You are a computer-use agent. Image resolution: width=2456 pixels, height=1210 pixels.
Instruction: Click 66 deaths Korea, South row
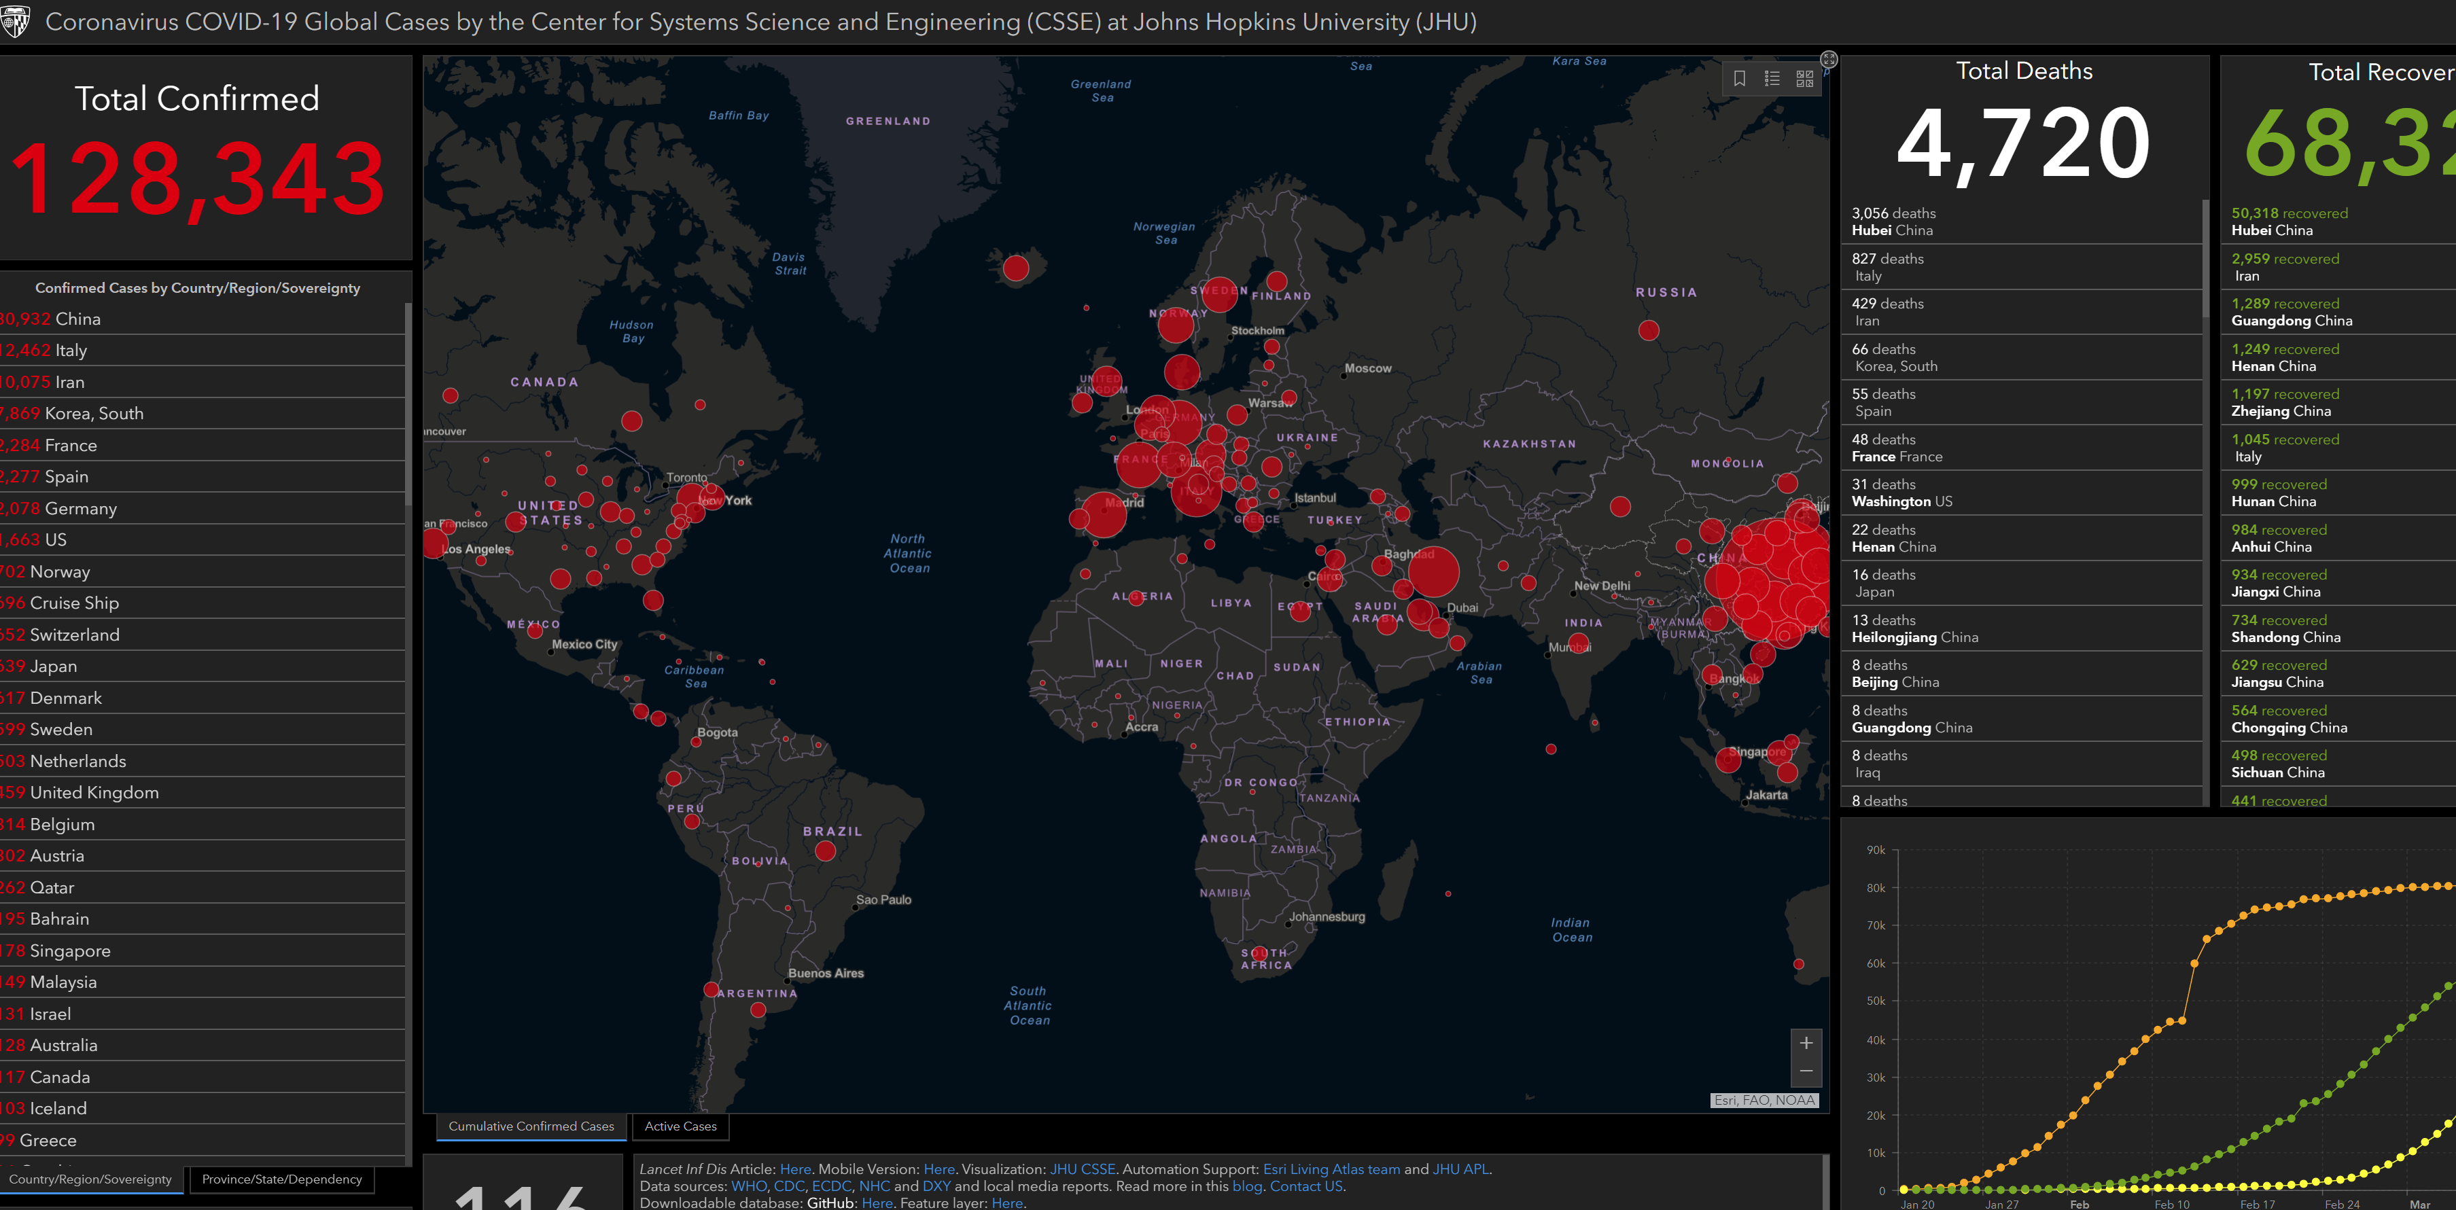pyautogui.click(x=2021, y=357)
